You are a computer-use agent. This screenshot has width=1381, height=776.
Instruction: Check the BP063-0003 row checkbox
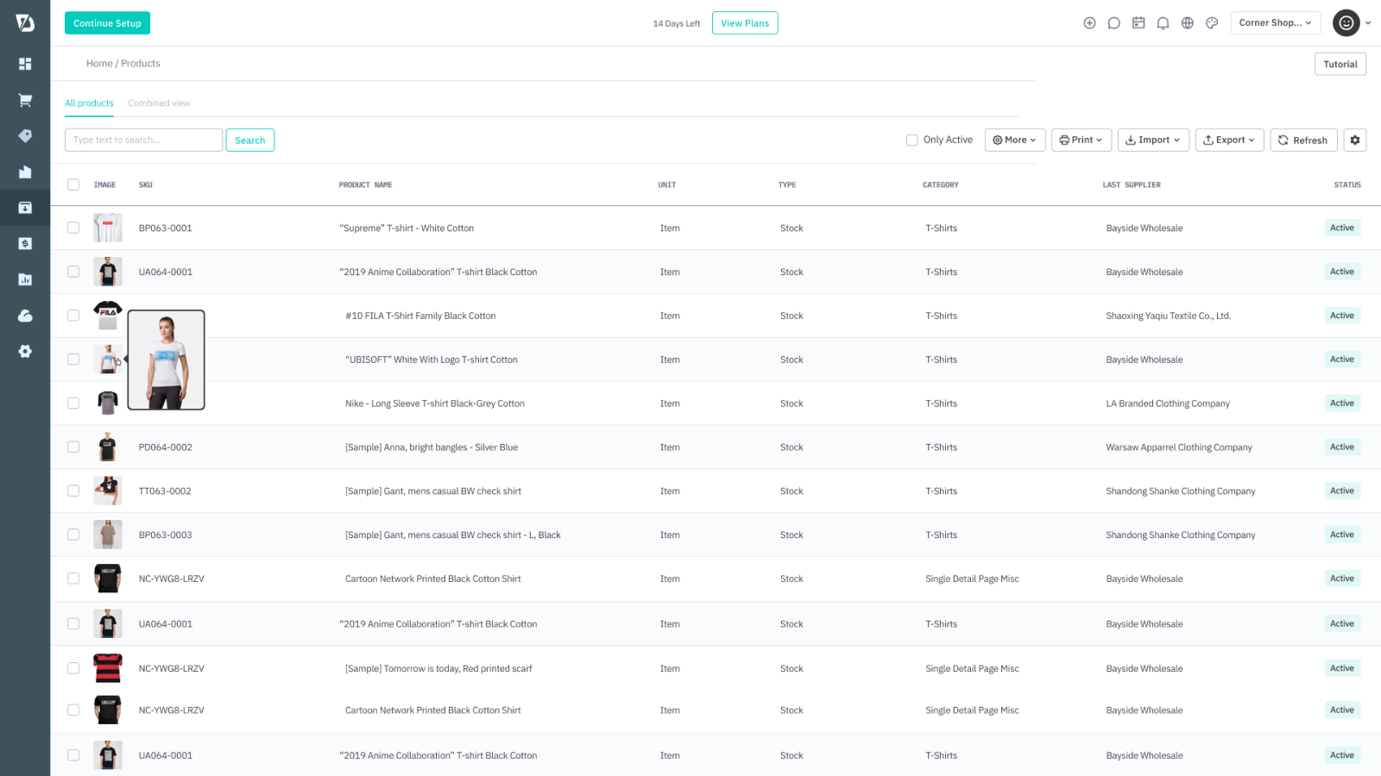click(73, 535)
